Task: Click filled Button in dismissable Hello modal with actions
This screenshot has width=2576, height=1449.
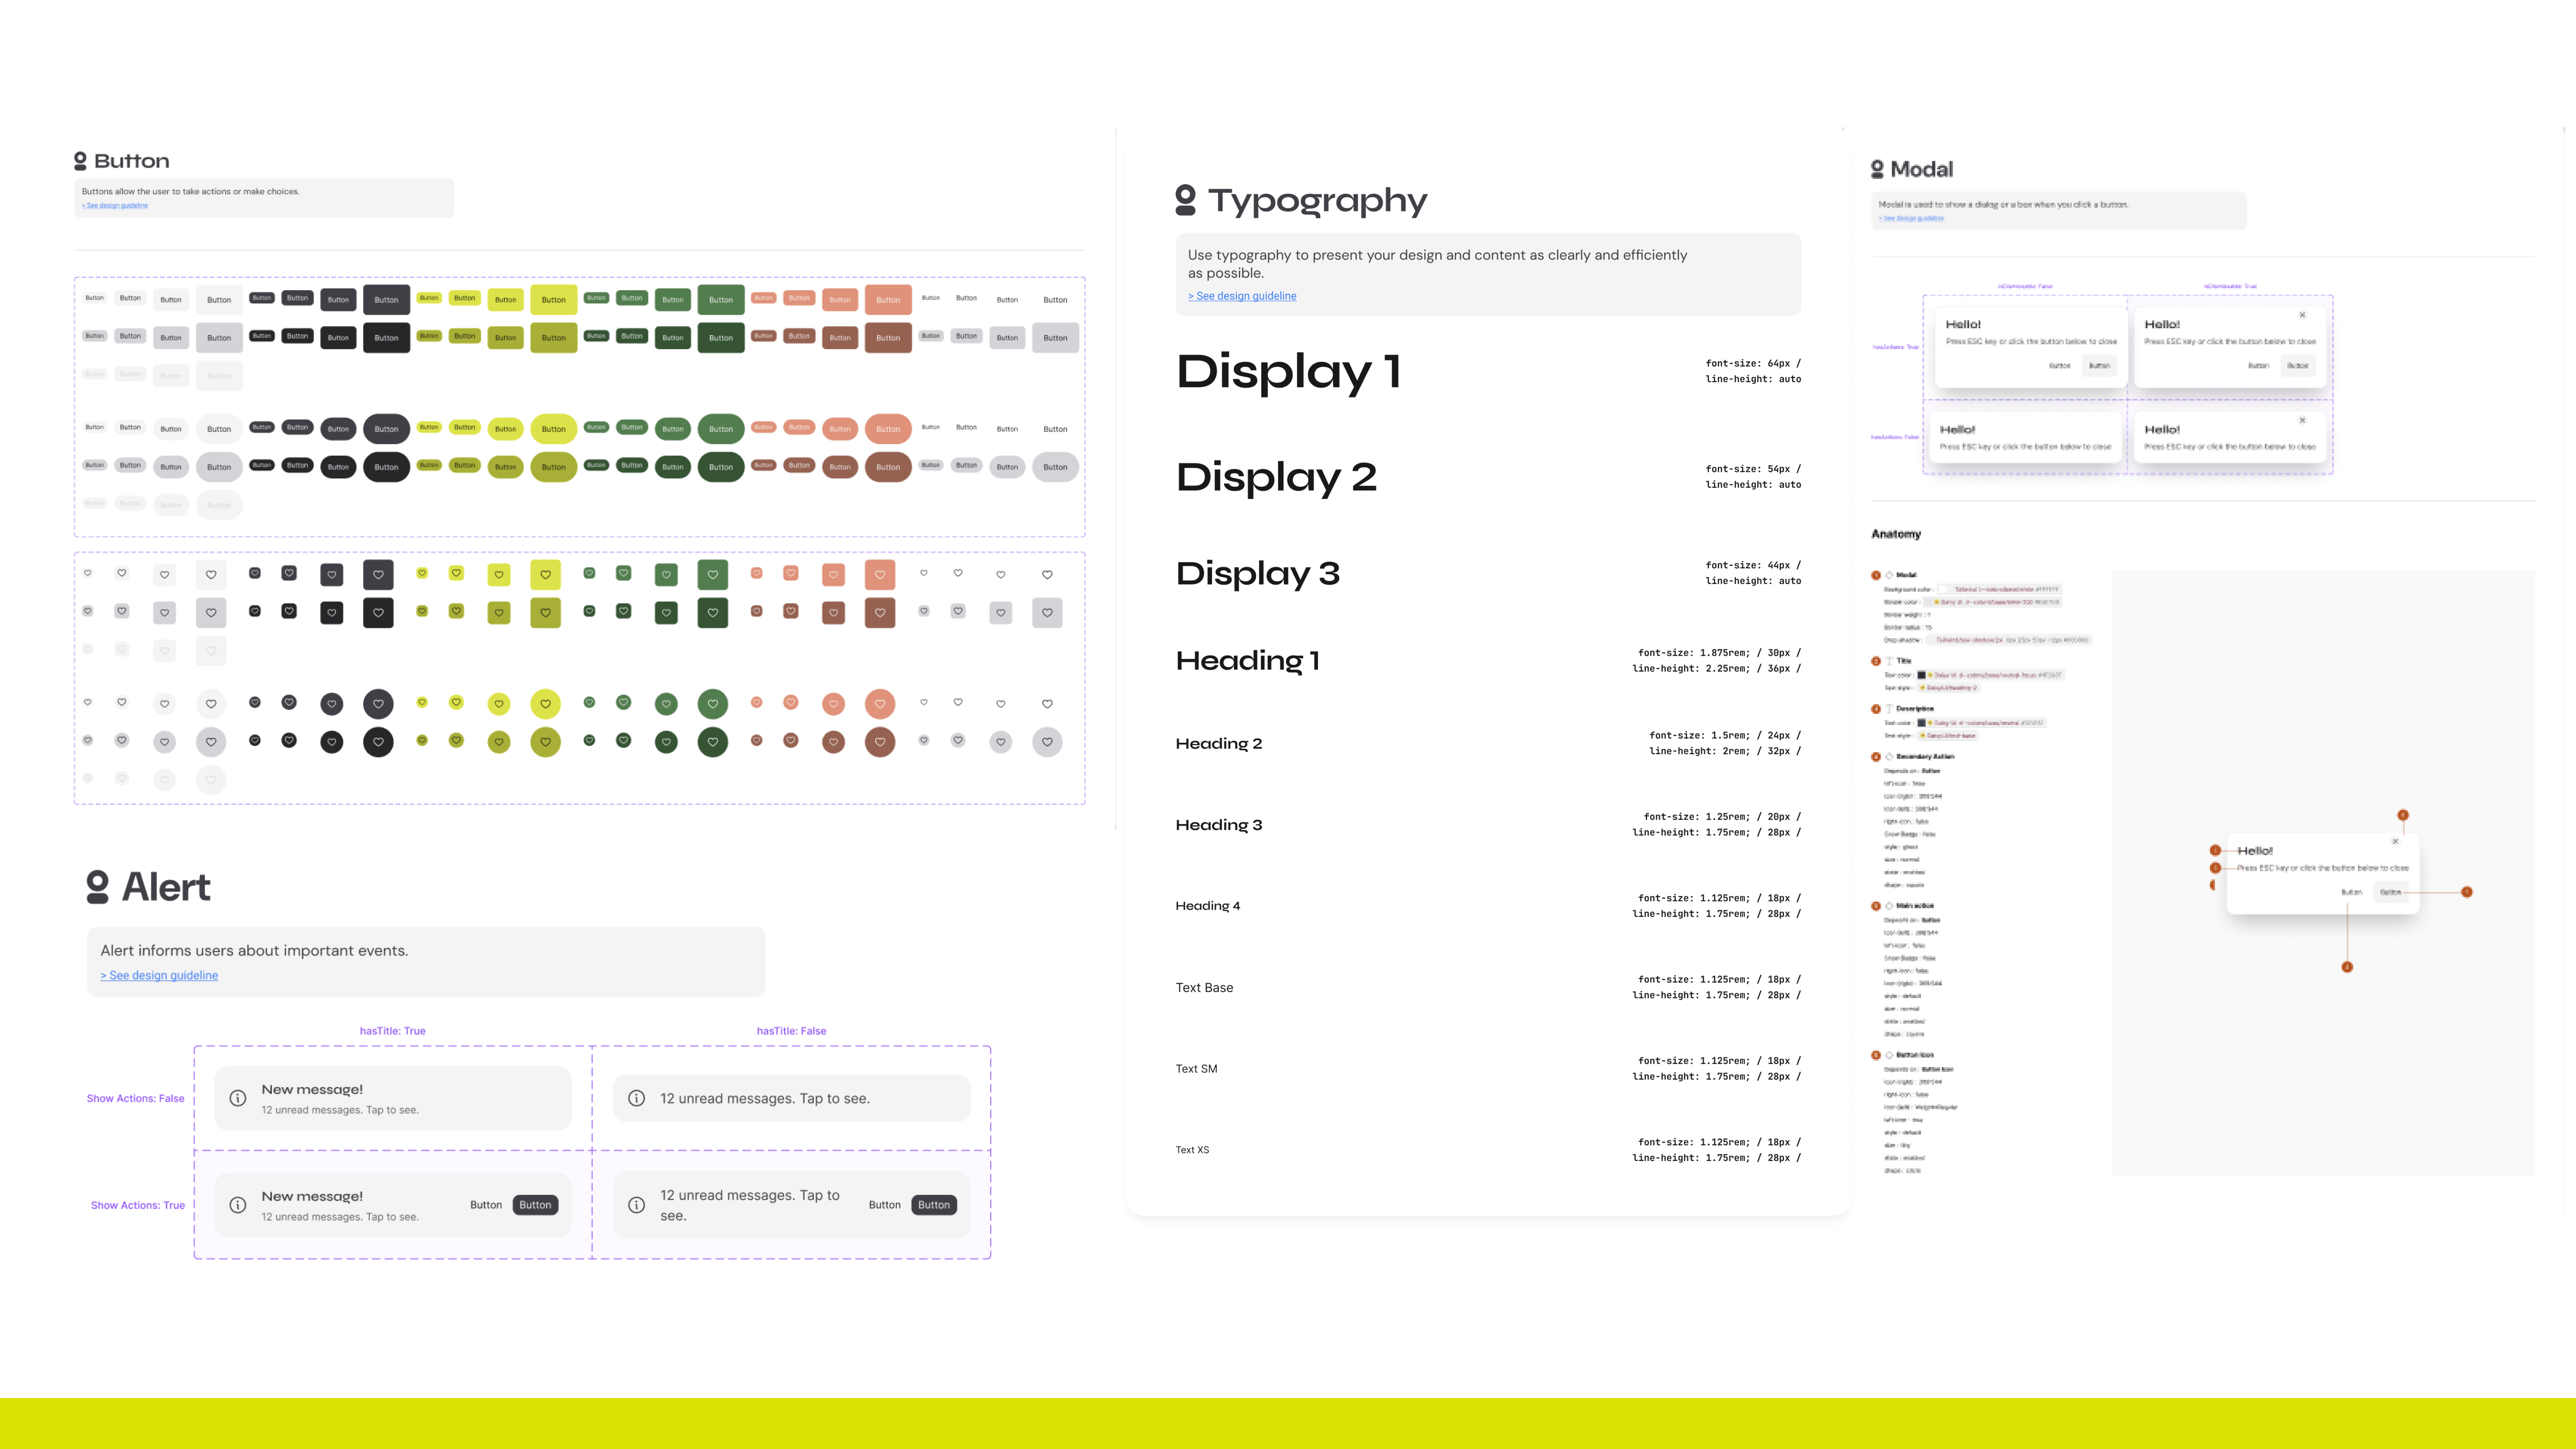Action: pos(2298,366)
